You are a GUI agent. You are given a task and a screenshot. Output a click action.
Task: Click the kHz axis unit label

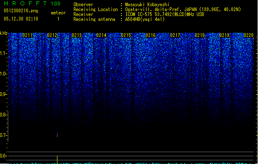4,33
